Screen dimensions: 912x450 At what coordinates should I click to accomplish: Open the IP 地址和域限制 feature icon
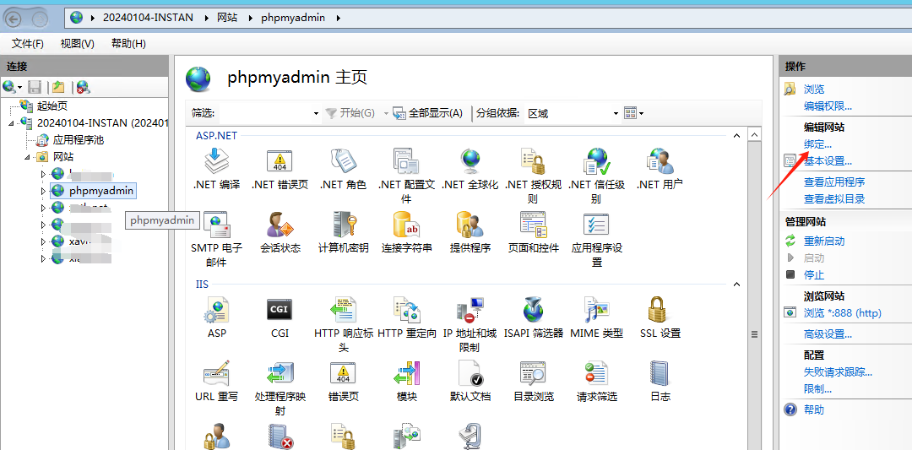click(x=470, y=310)
